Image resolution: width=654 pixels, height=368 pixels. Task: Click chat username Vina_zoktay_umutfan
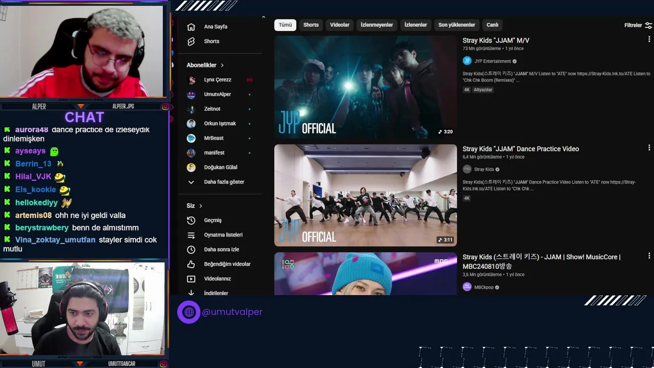[x=55, y=240]
